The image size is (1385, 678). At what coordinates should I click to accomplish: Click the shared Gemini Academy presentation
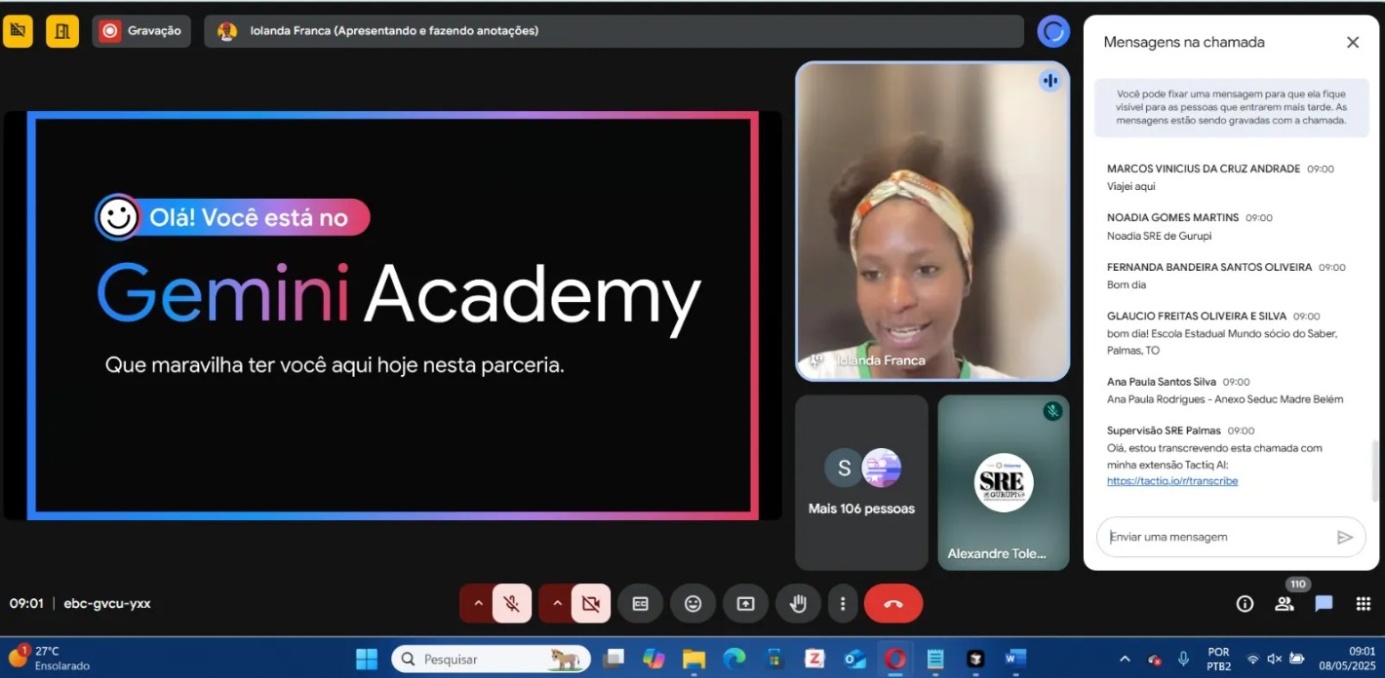click(x=393, y=316)
